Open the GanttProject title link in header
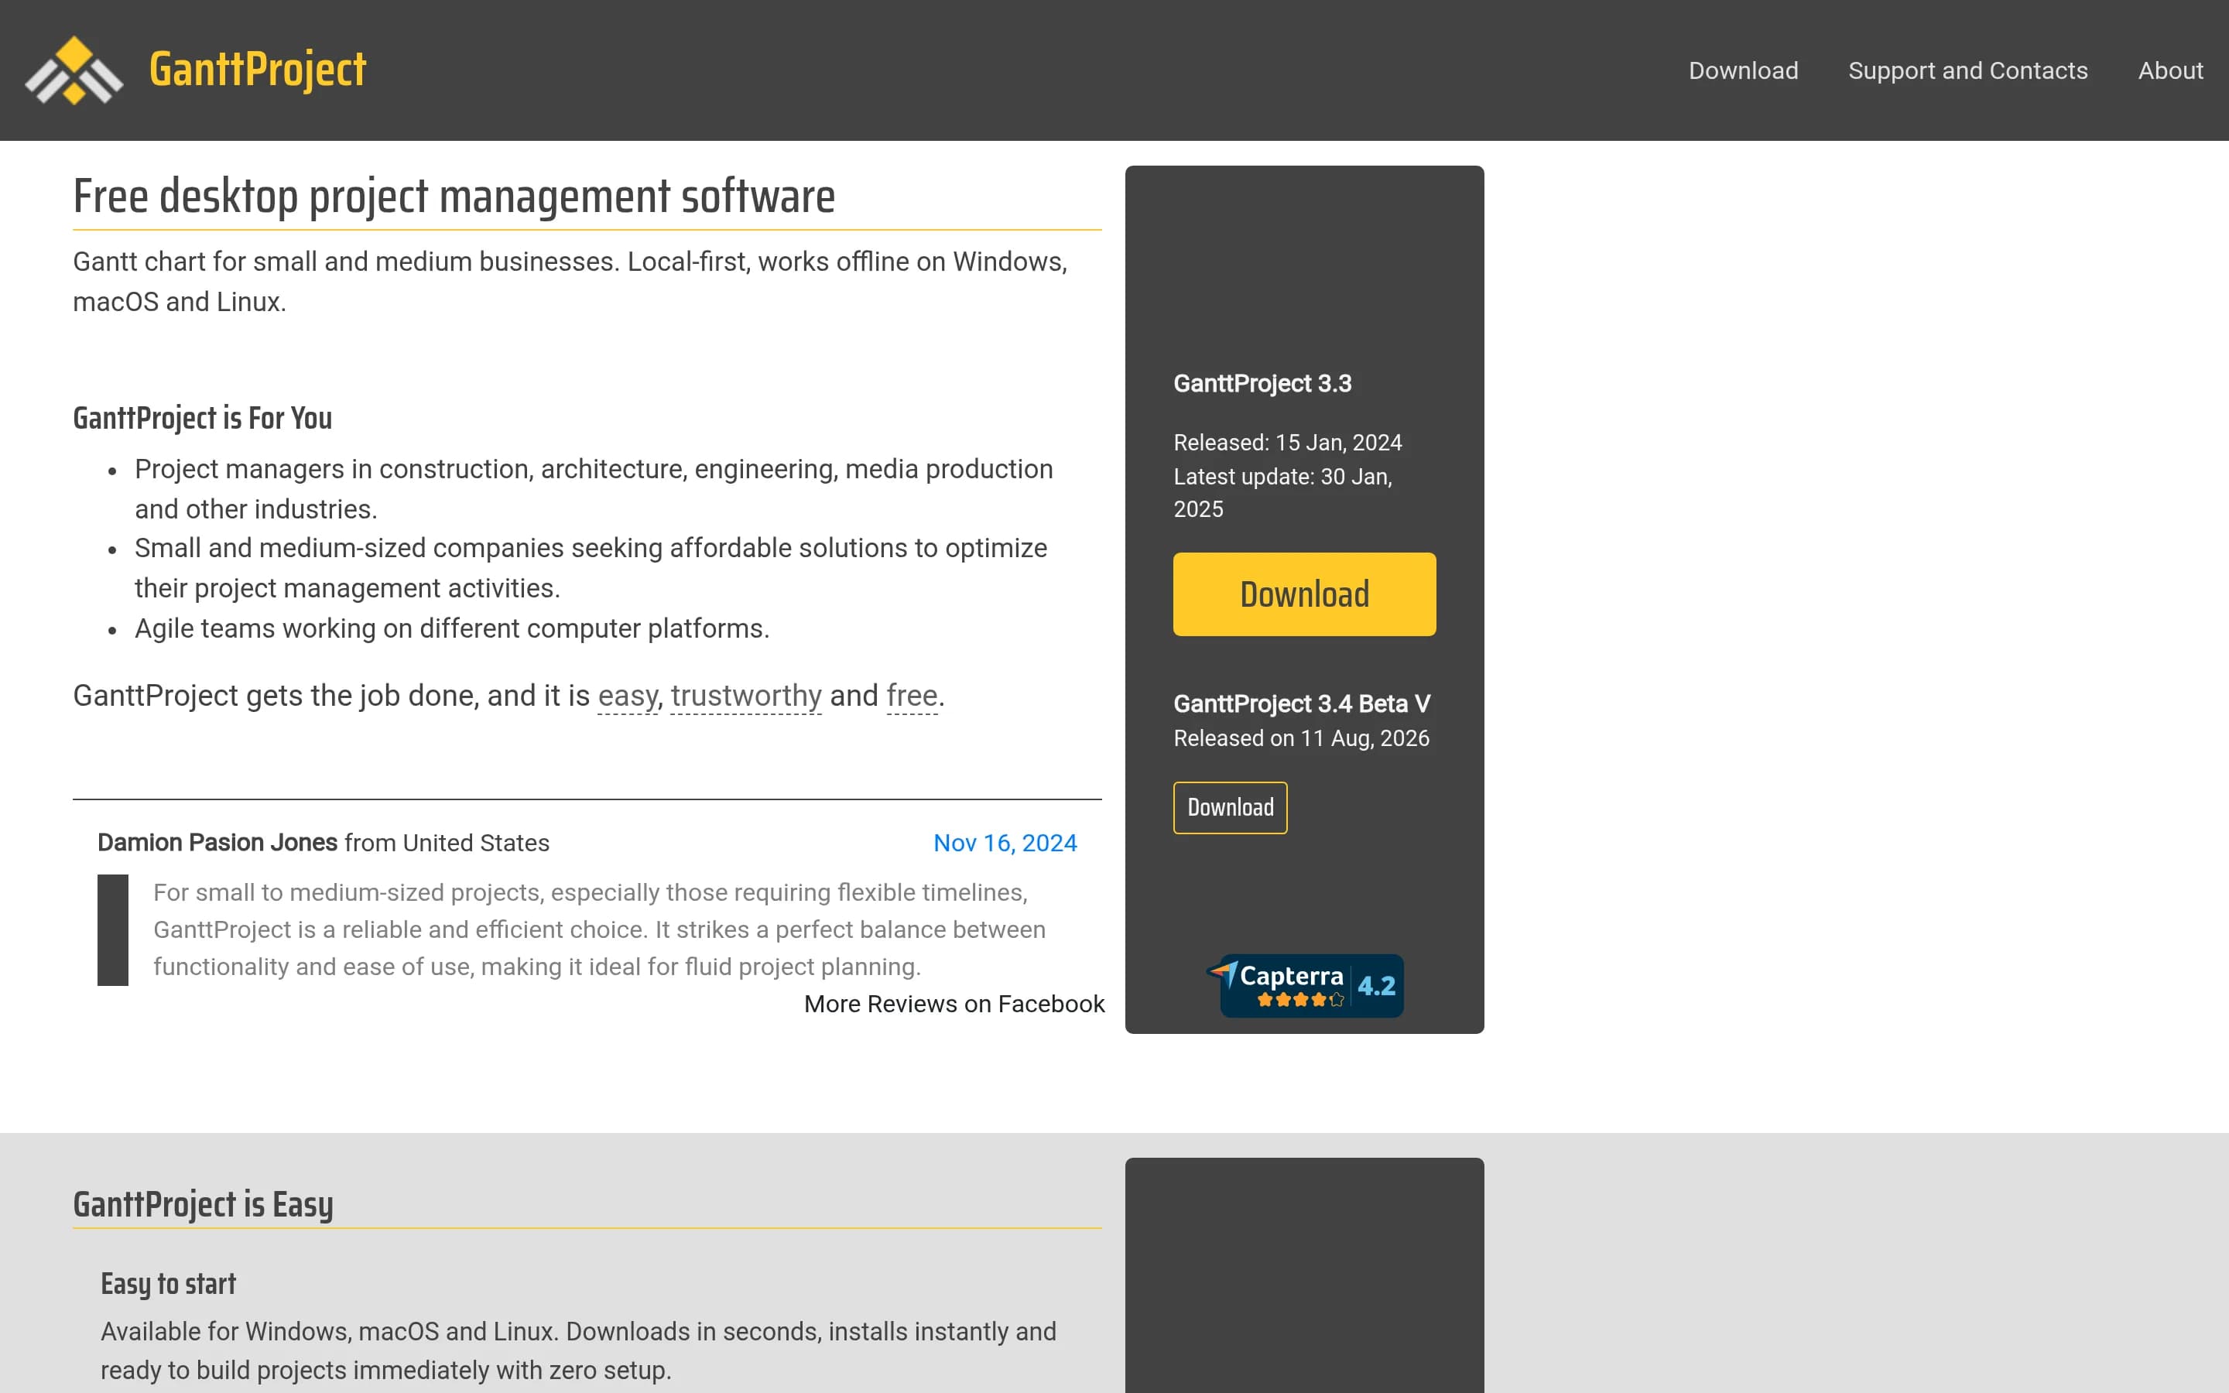This screenshot has width=2229, height=1393. [258, 70]
